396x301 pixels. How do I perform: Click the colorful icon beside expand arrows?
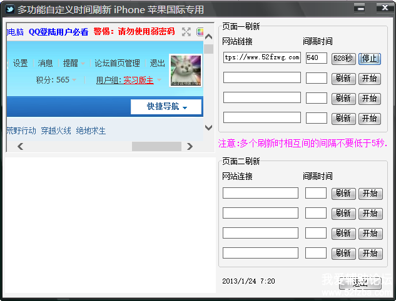(x=200, y=32)
